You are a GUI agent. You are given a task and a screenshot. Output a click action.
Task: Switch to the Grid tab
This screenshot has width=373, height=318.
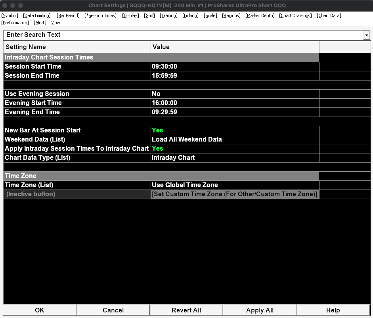coord(149,15)
